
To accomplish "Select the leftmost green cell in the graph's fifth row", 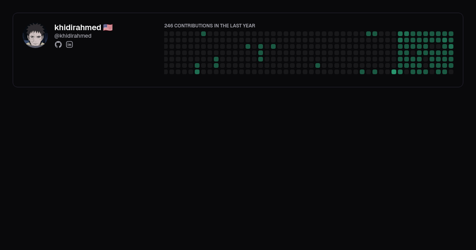I will pos(216,59).
